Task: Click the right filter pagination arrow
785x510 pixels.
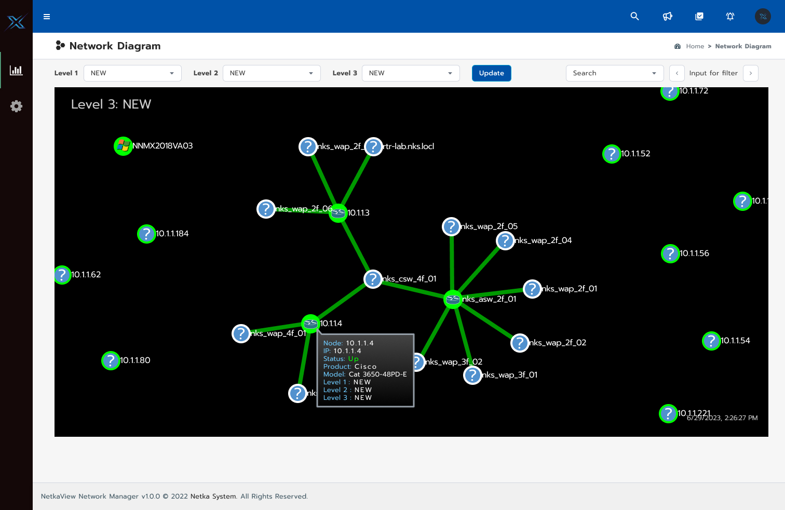Action: 751,73
